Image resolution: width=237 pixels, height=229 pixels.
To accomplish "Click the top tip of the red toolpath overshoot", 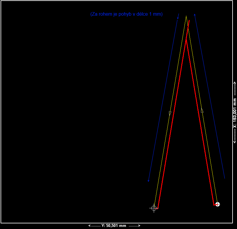I will [x=189, y=21].
